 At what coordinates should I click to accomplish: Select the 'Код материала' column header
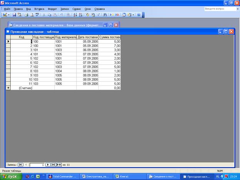[65, 37]
